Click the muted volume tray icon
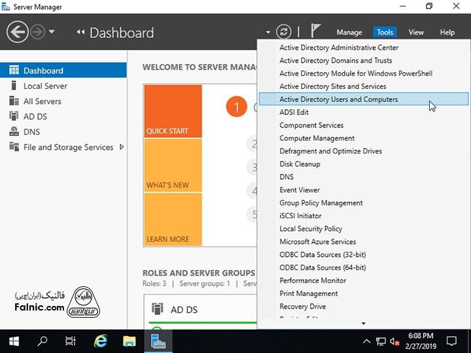This screenshot has height=353, width=471. [394, 341]
